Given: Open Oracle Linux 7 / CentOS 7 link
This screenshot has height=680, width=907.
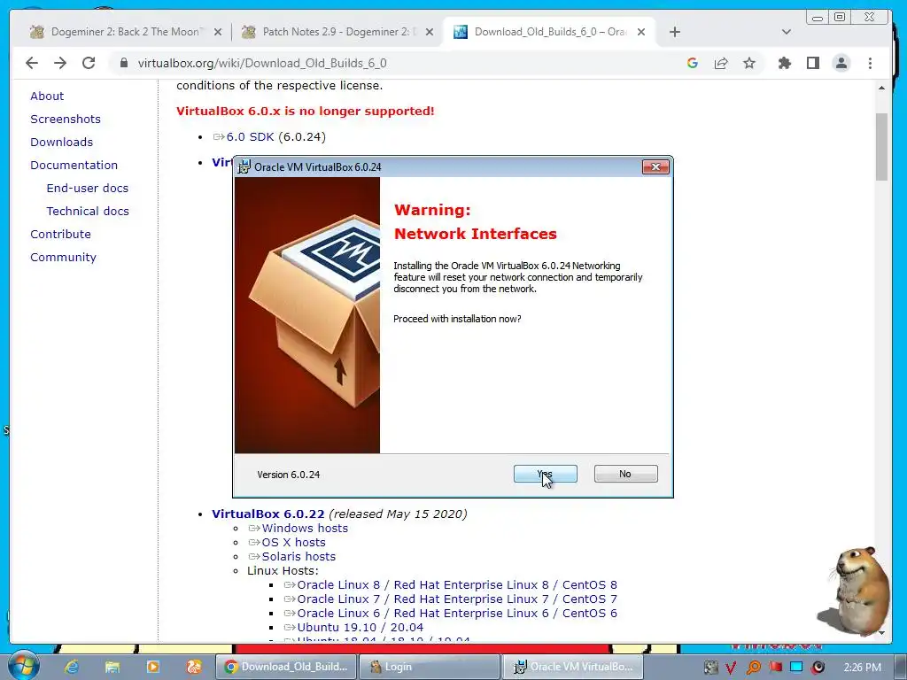Looking at the screenshot, I should (x=457, y=599).
